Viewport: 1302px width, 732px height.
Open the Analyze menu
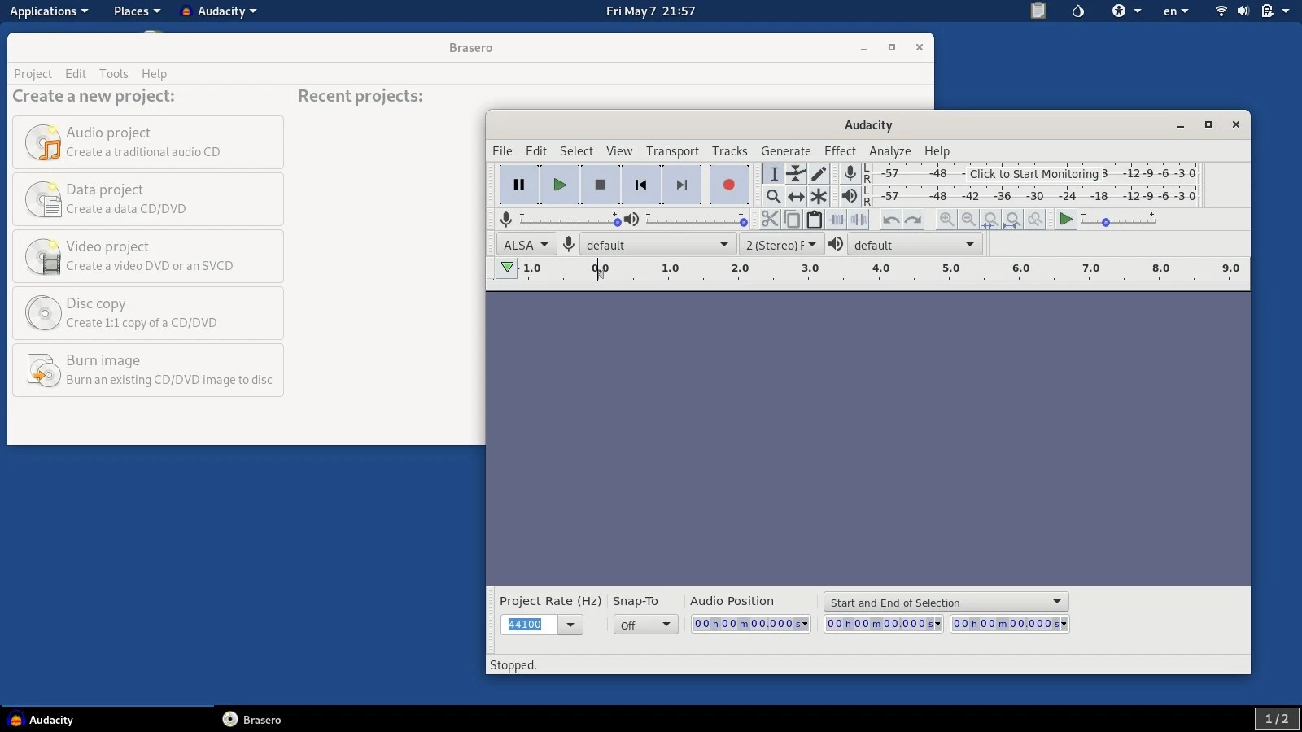tap(889, 151)
